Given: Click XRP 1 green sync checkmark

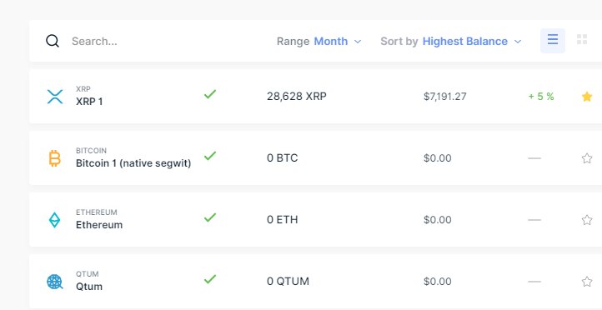Looking at the screenshot, I should [210, 94].
